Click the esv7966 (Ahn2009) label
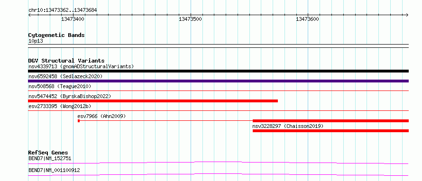This screenshot has height=181, width=422. (x=101, y=116)
